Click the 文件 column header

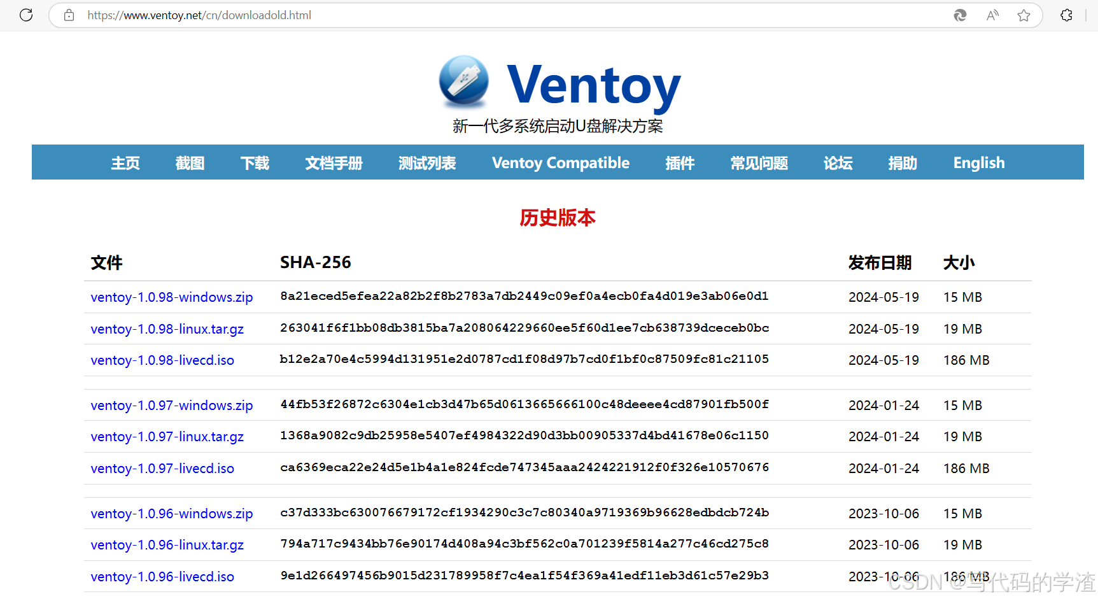point(106,263)
